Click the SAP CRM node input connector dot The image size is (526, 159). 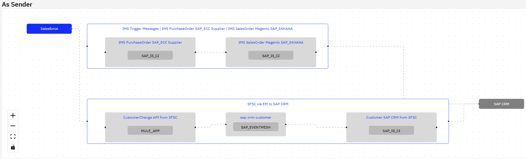pos(479,104)
